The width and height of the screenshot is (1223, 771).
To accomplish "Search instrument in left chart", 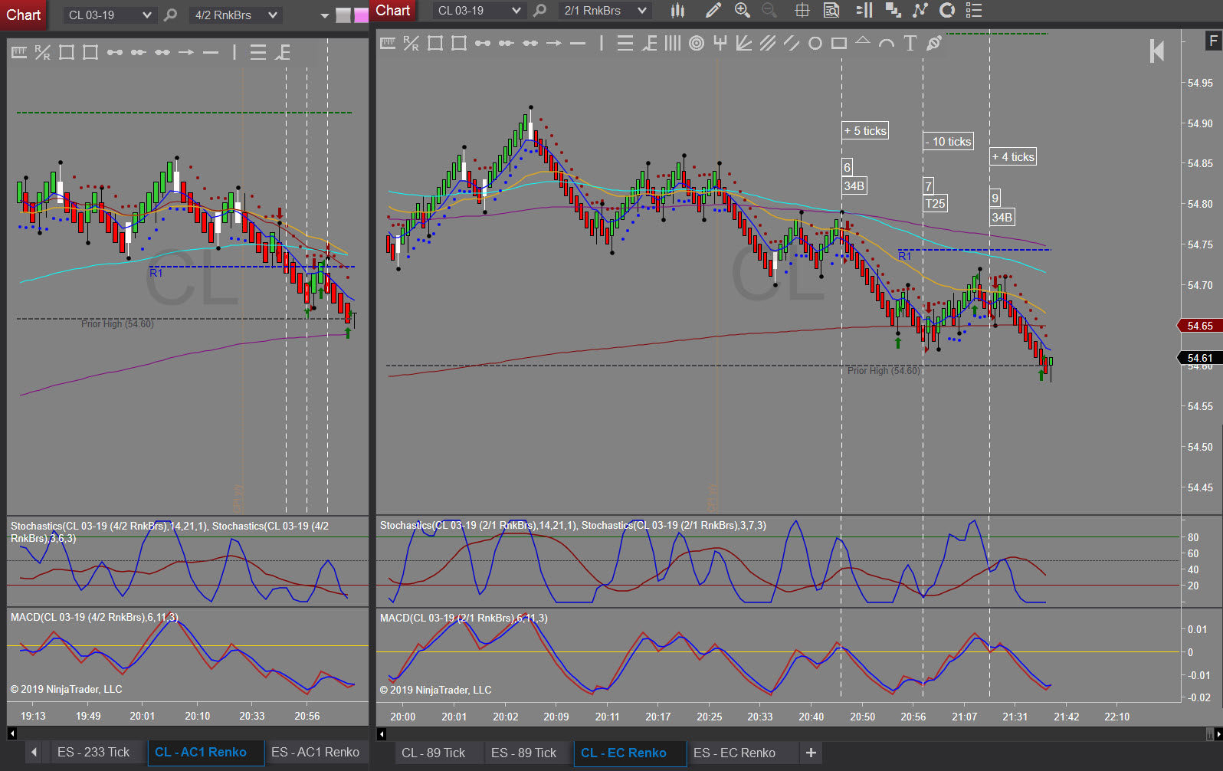I will point(171,15).
